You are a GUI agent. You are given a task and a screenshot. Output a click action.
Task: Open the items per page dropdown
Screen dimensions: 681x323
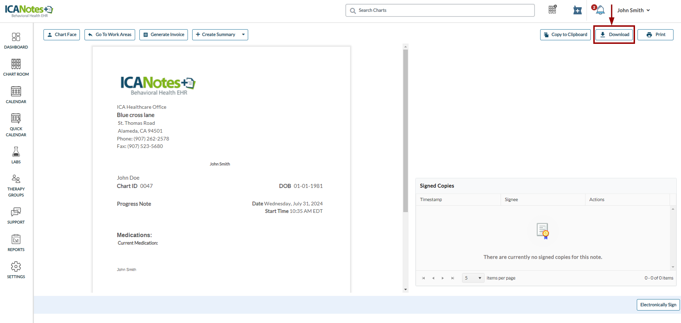coord(473,278)
